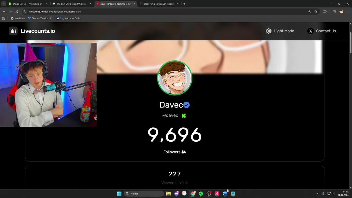Switch to The best ChatBot and Widgets tab
Viewport: 352px width, 198px height.
pos(71,4)
